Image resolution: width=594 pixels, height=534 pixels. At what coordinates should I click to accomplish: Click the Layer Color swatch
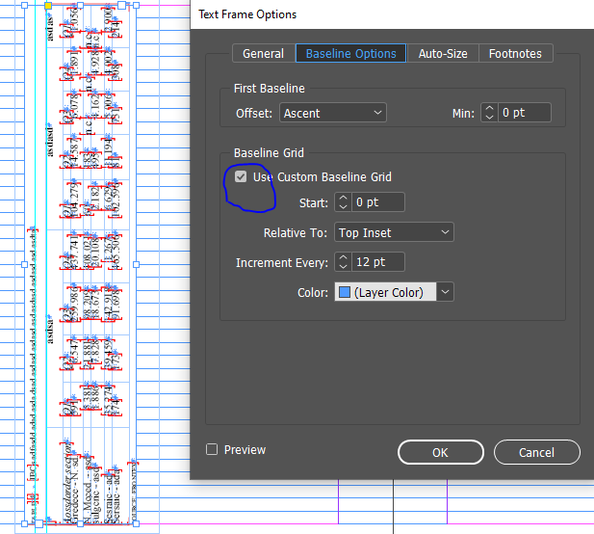[345, 292]
